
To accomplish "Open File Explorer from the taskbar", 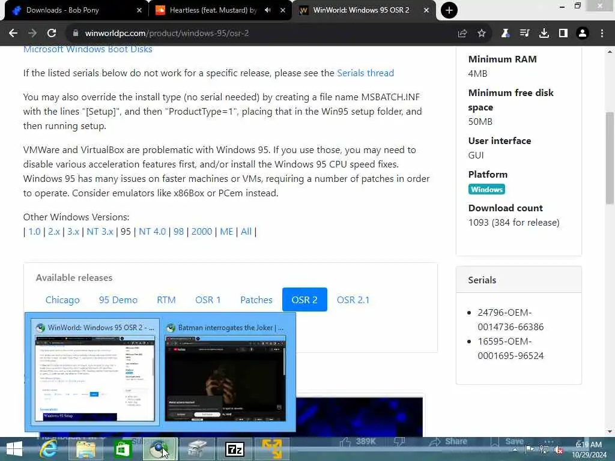I will [85, 449].
